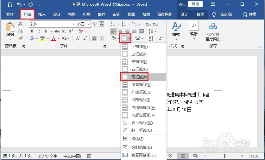The height and width of the screenshot is (160, 265).
Task: Select 无框线(N) from borders menu
Action: click(144, 77)
